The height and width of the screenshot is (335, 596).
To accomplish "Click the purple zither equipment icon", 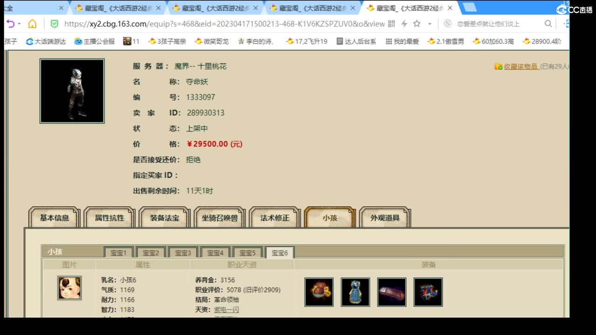I will 392,292.
